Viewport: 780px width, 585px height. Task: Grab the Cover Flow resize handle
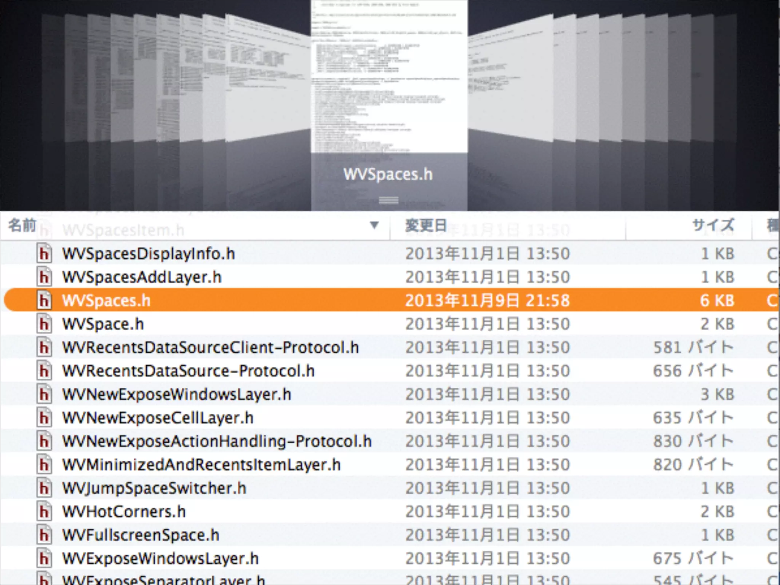(388, 200)
